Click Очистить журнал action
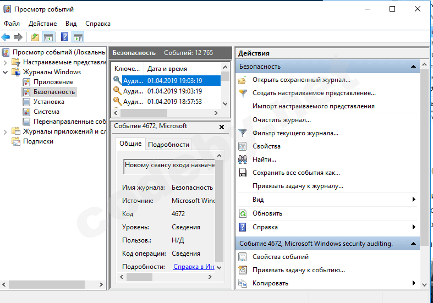The width and height of the screenshot is (433, 303). click(x=281, y=120)
